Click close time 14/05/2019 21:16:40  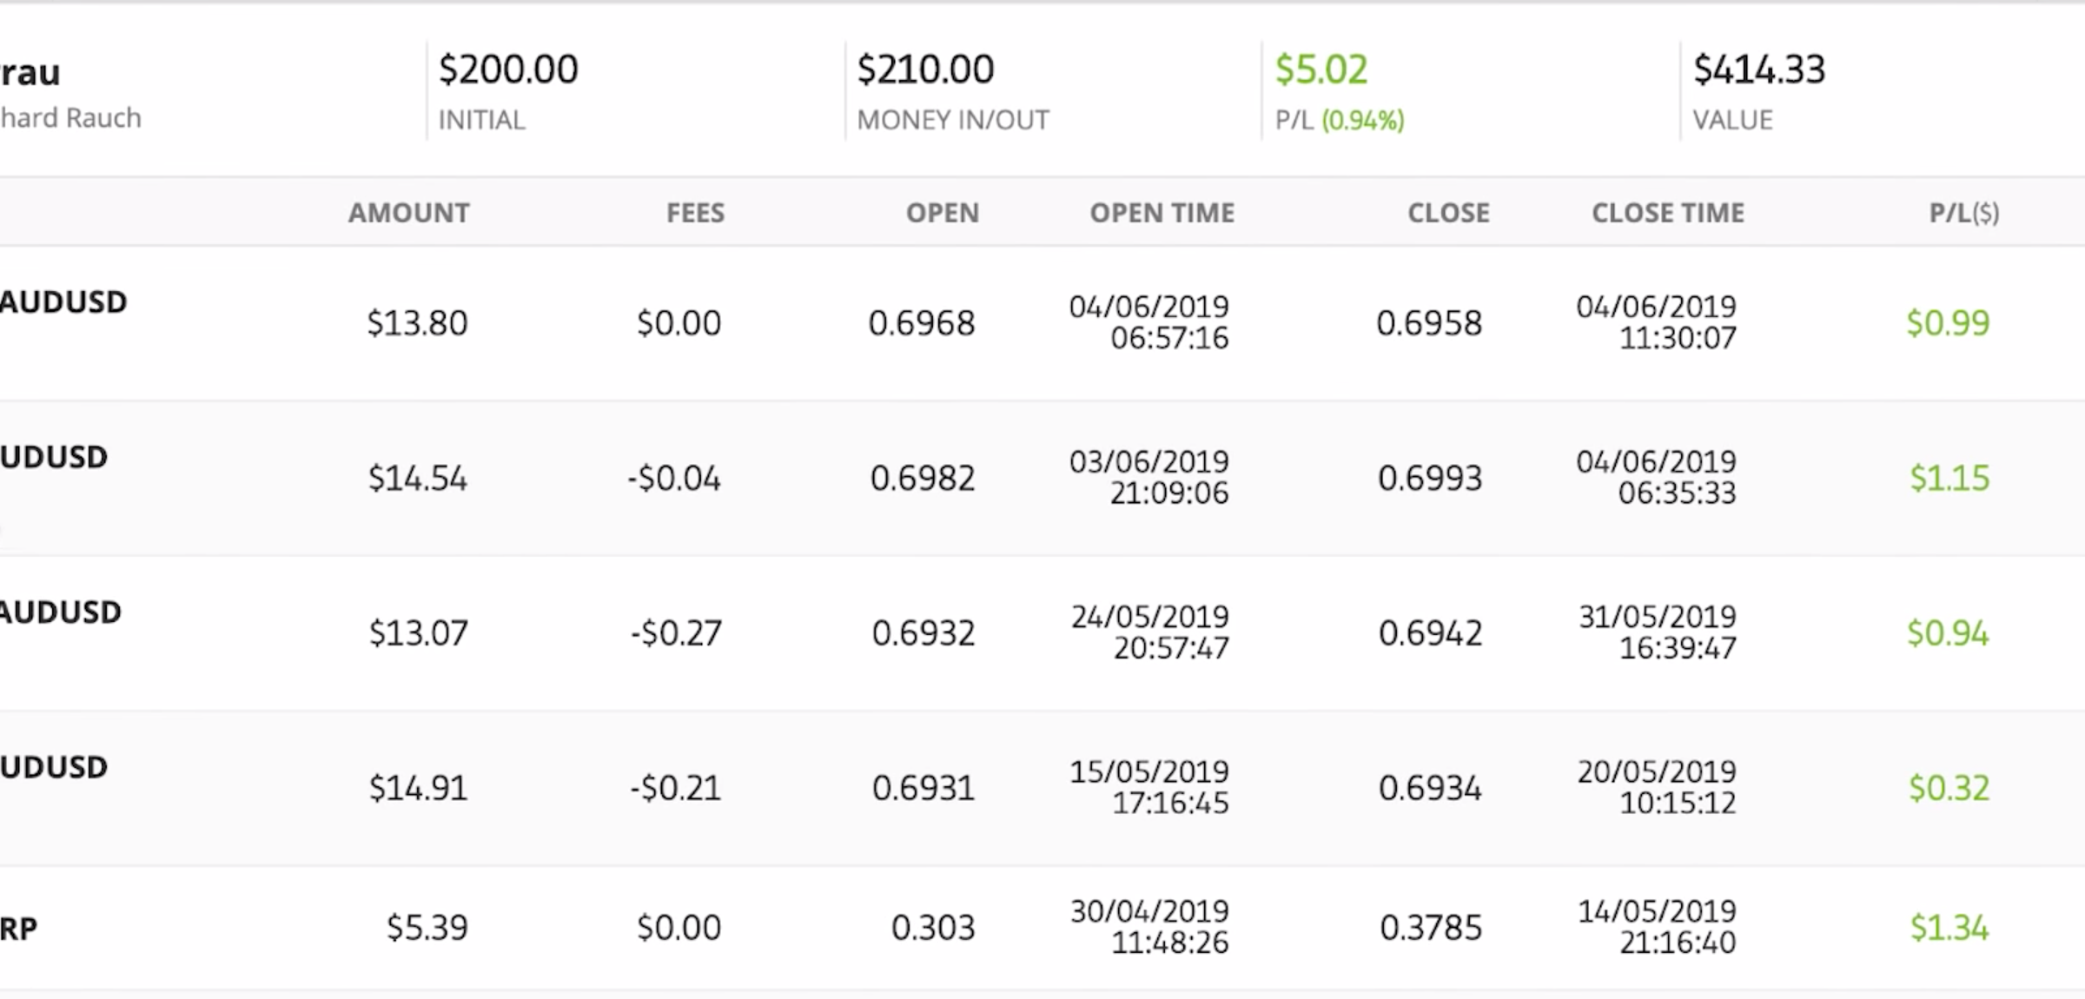click(x=1657, y=927)
